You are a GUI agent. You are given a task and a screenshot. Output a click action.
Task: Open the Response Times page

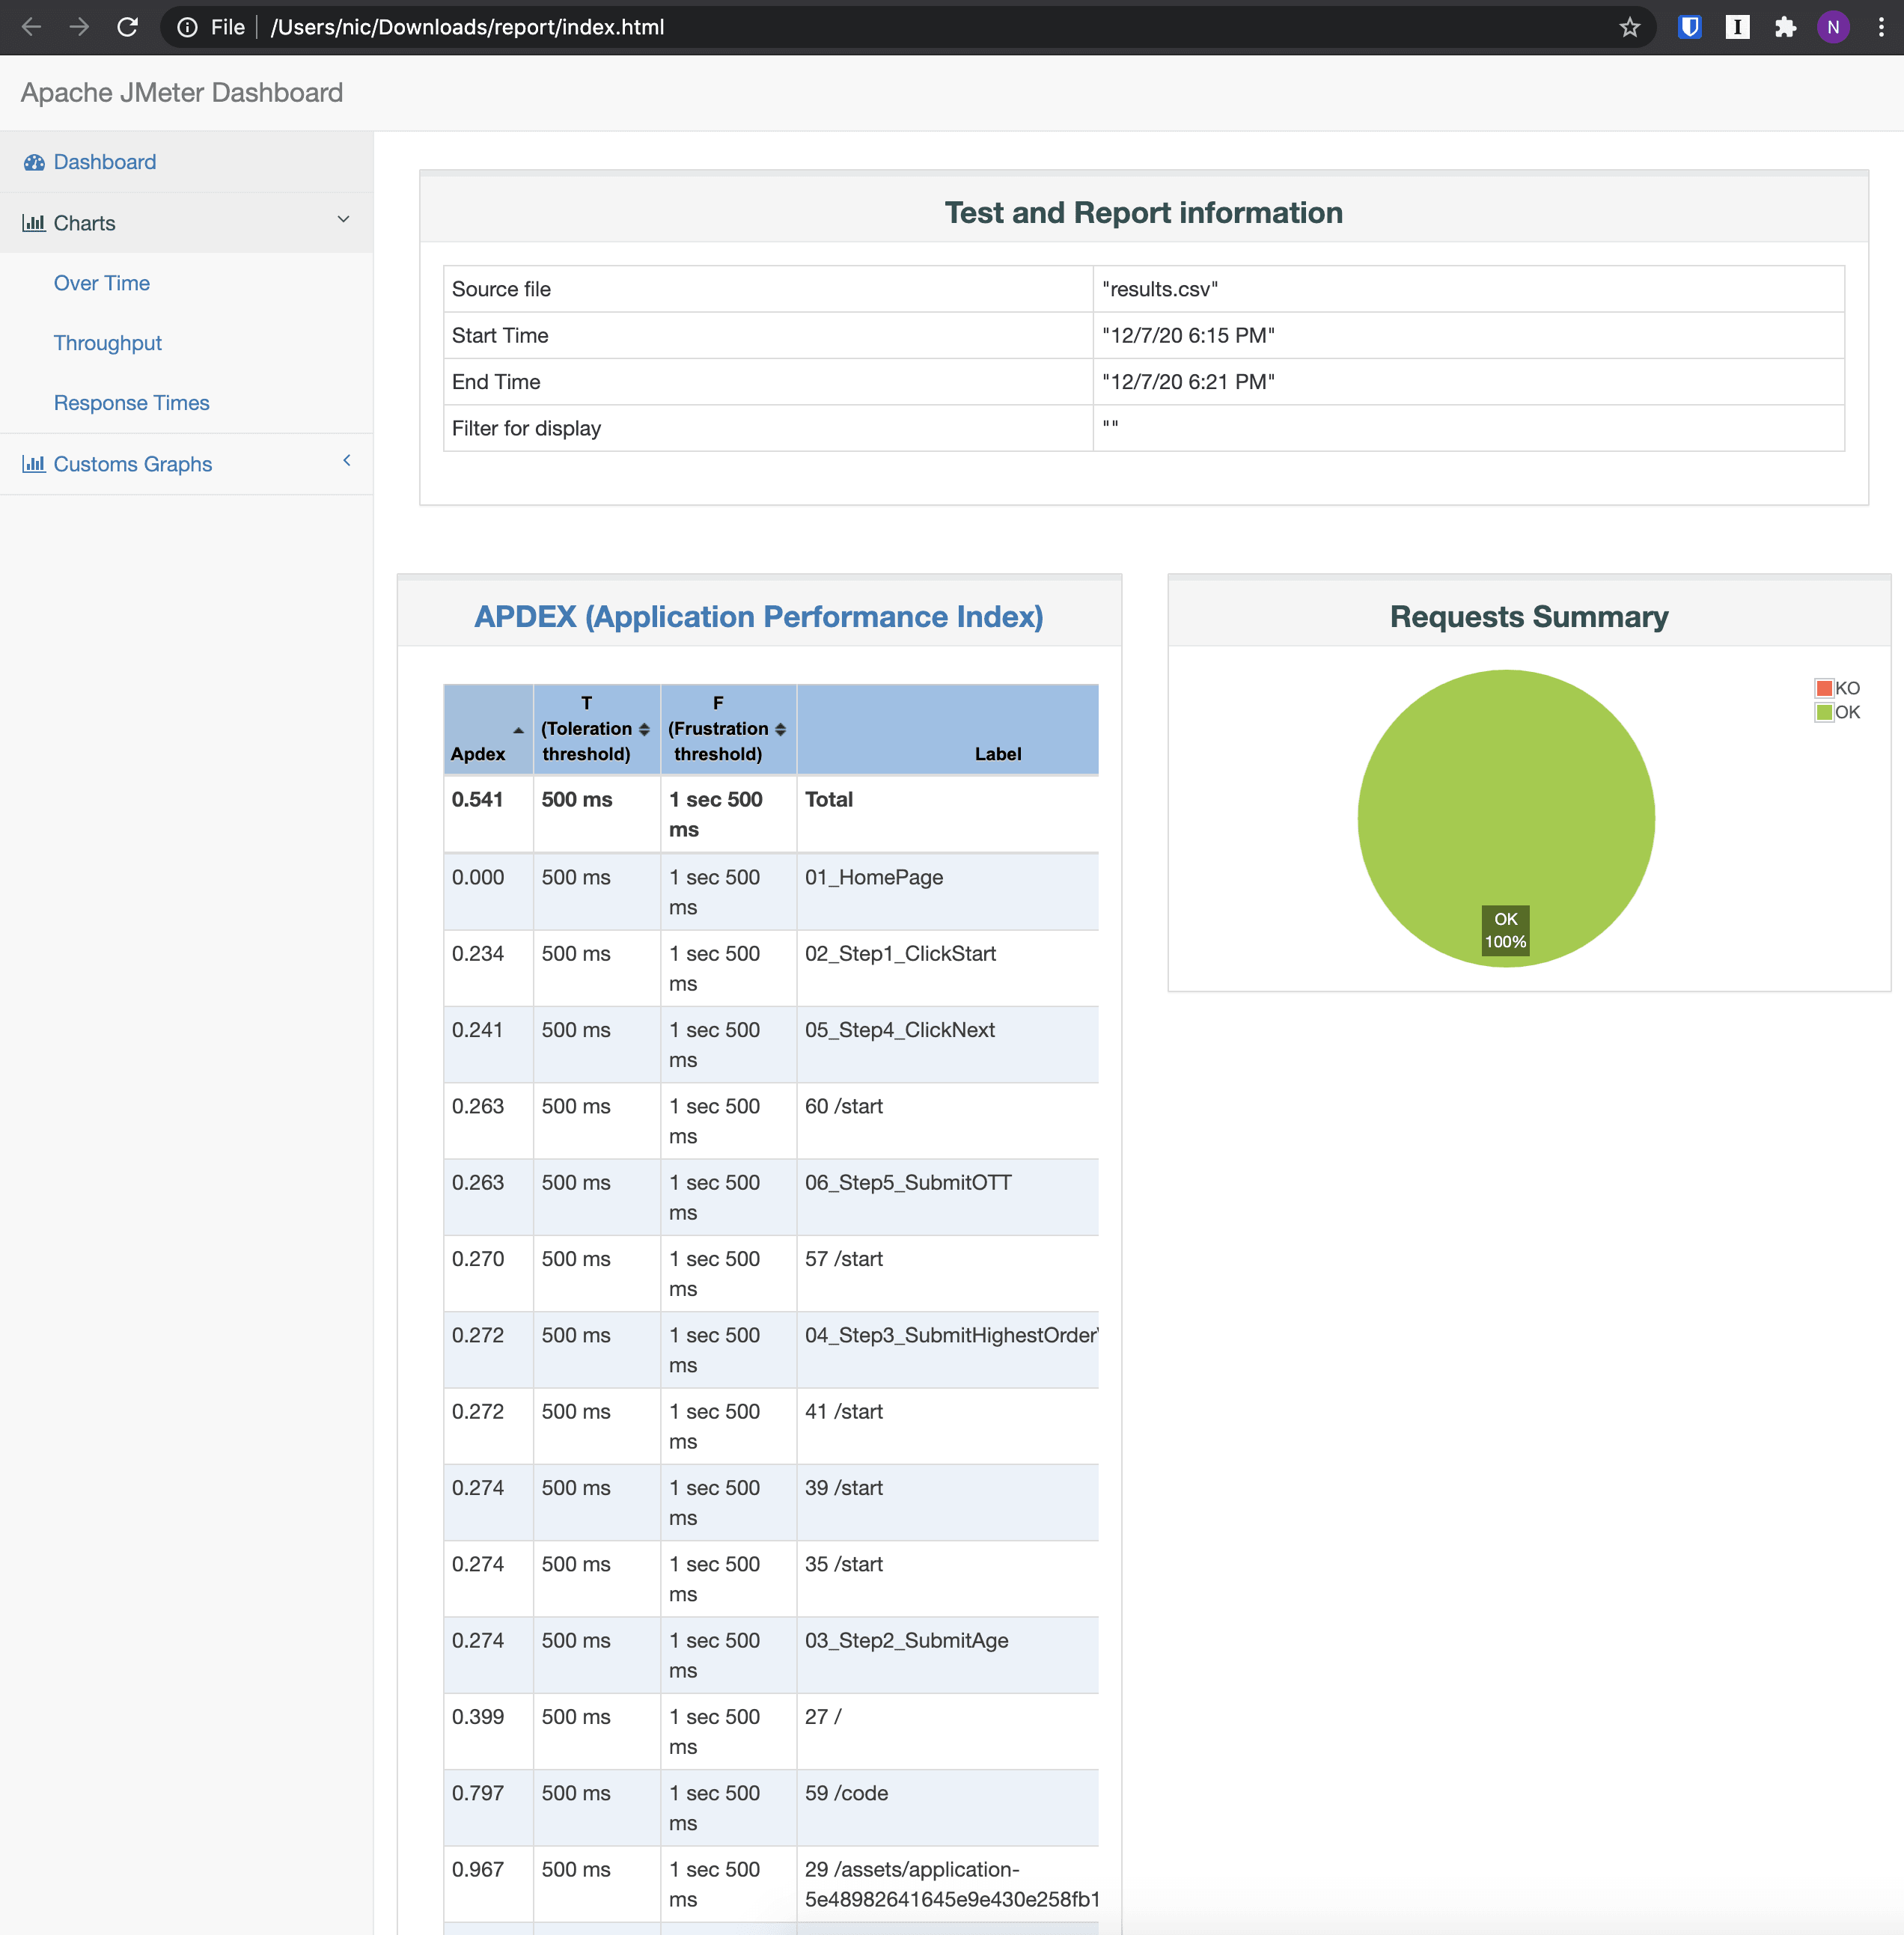click(131, 403)
